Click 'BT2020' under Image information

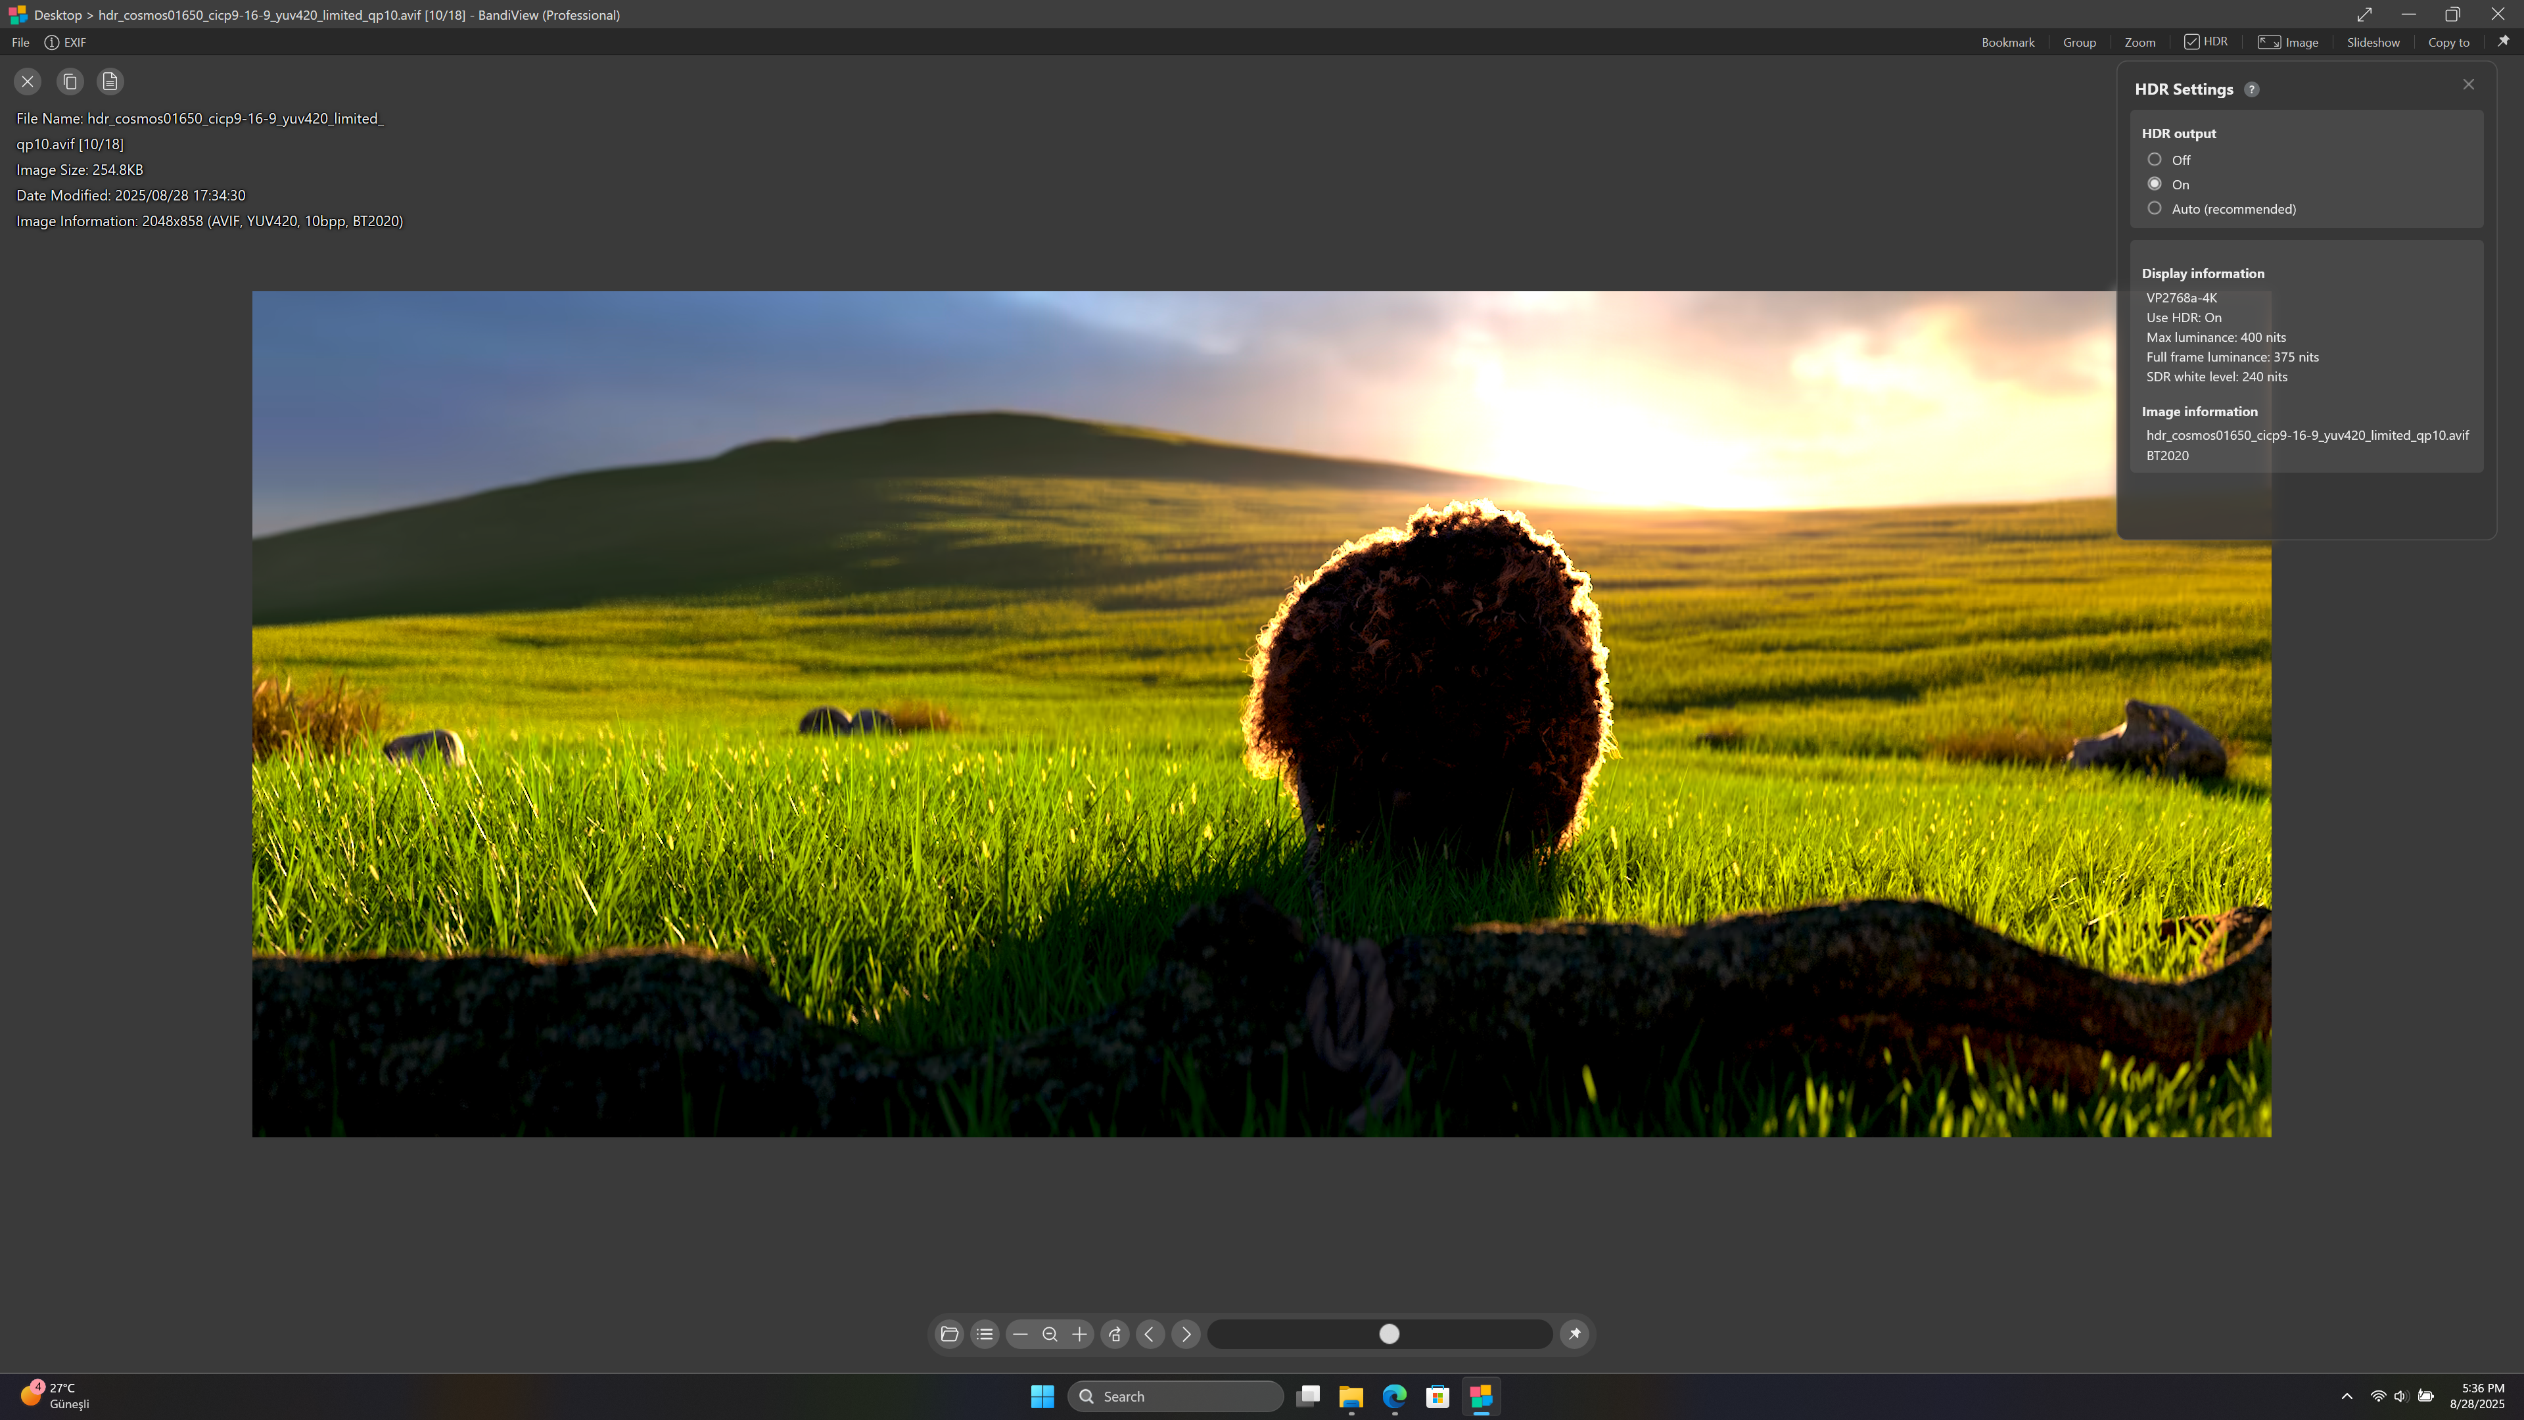tap(2166, 456)
